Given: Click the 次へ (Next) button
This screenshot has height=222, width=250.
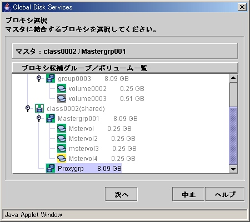Looking at the screenshot, I should coord(121,194).
